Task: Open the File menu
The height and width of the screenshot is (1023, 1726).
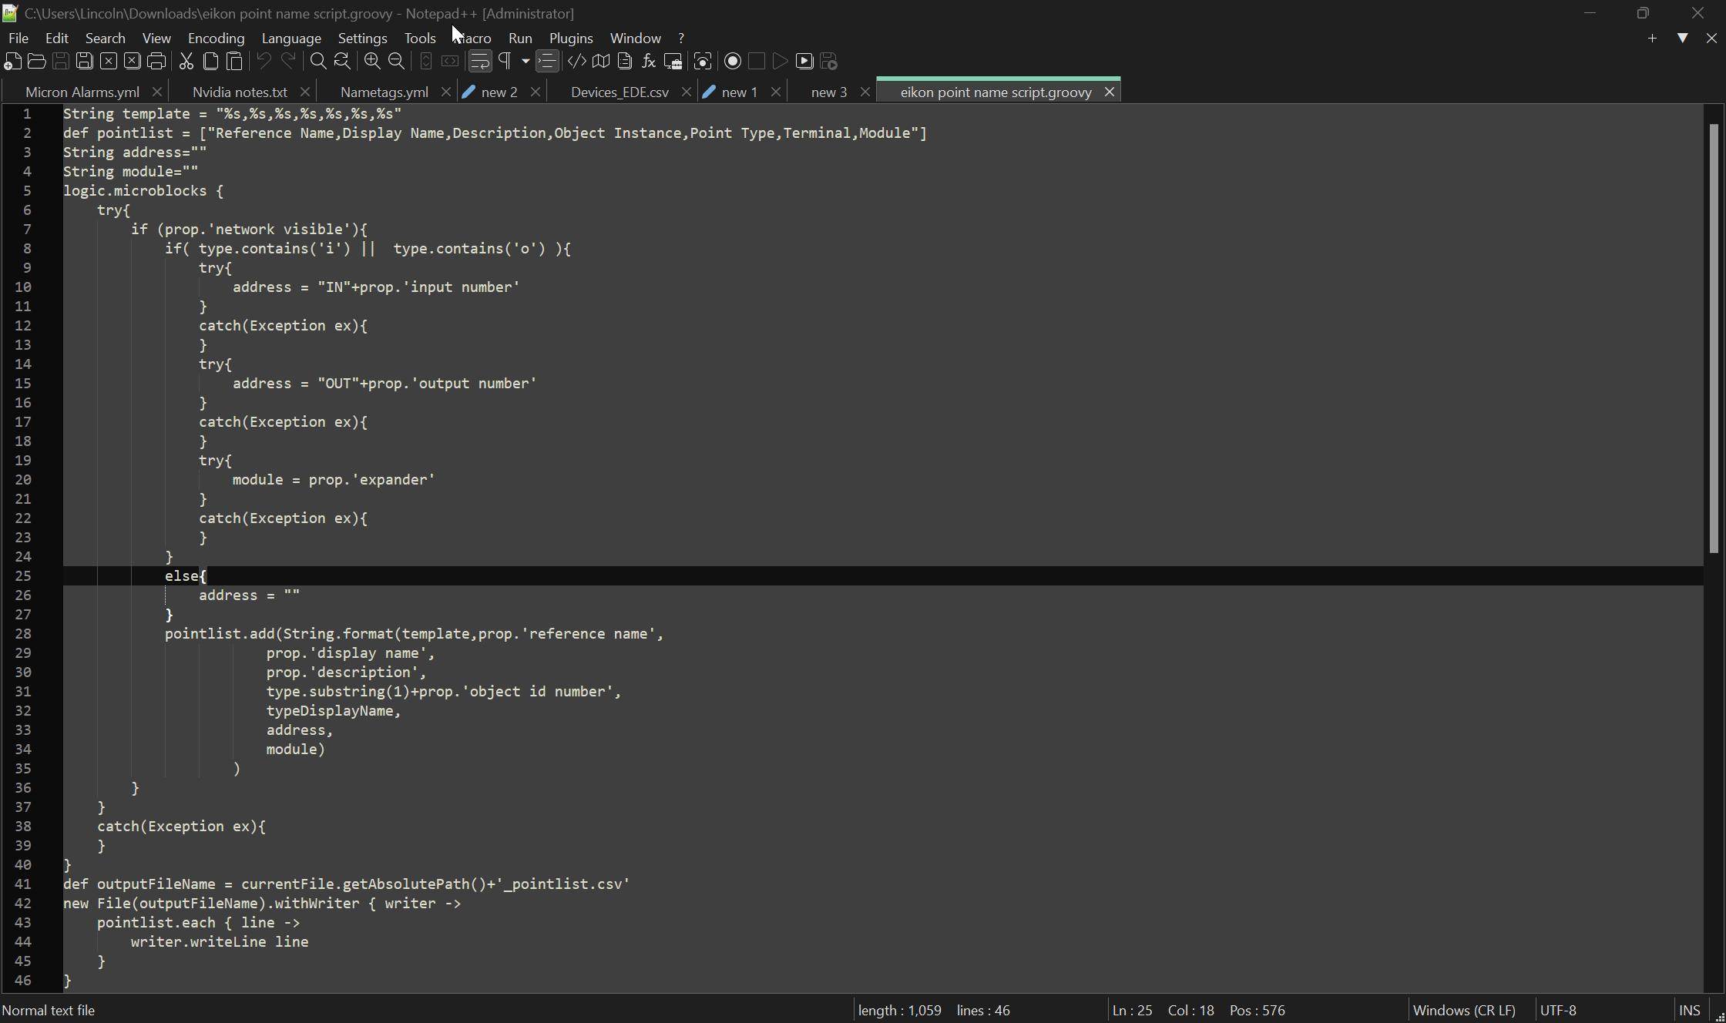Action: [x=18, y=38]
